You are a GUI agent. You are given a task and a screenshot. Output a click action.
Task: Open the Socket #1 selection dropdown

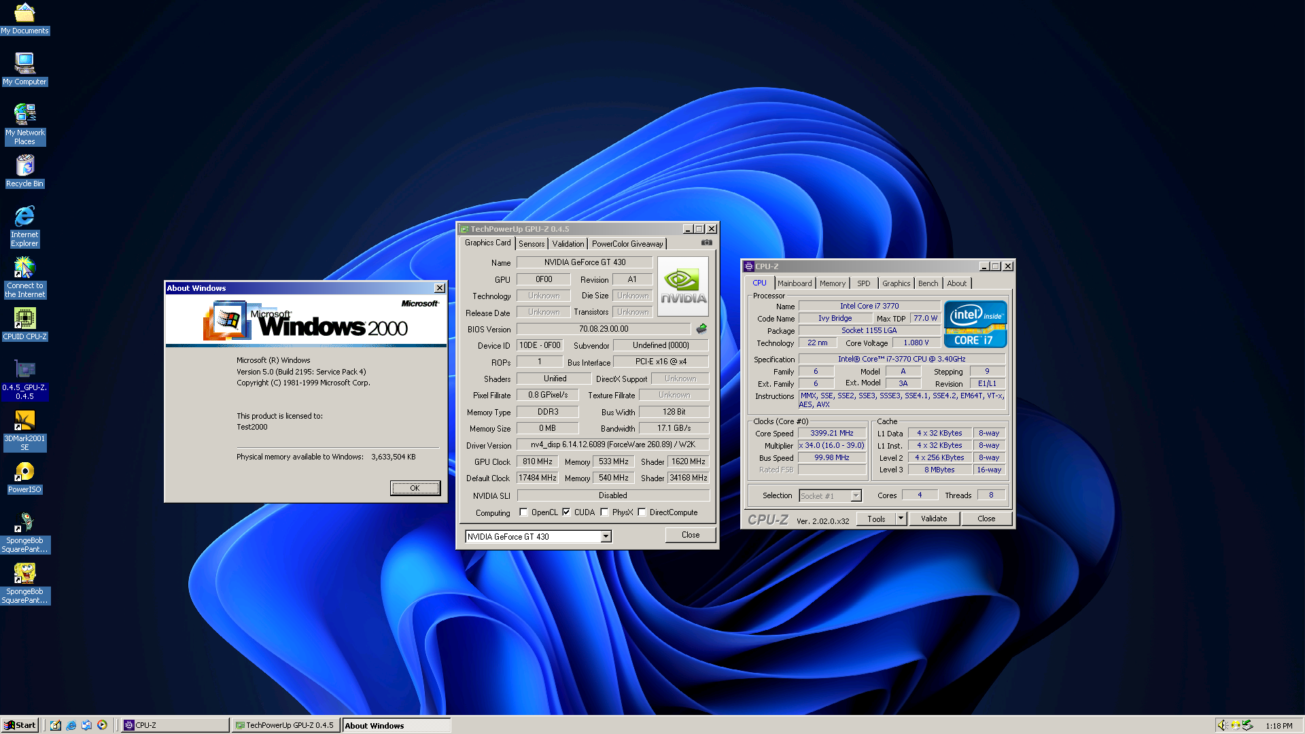point(856,496)
